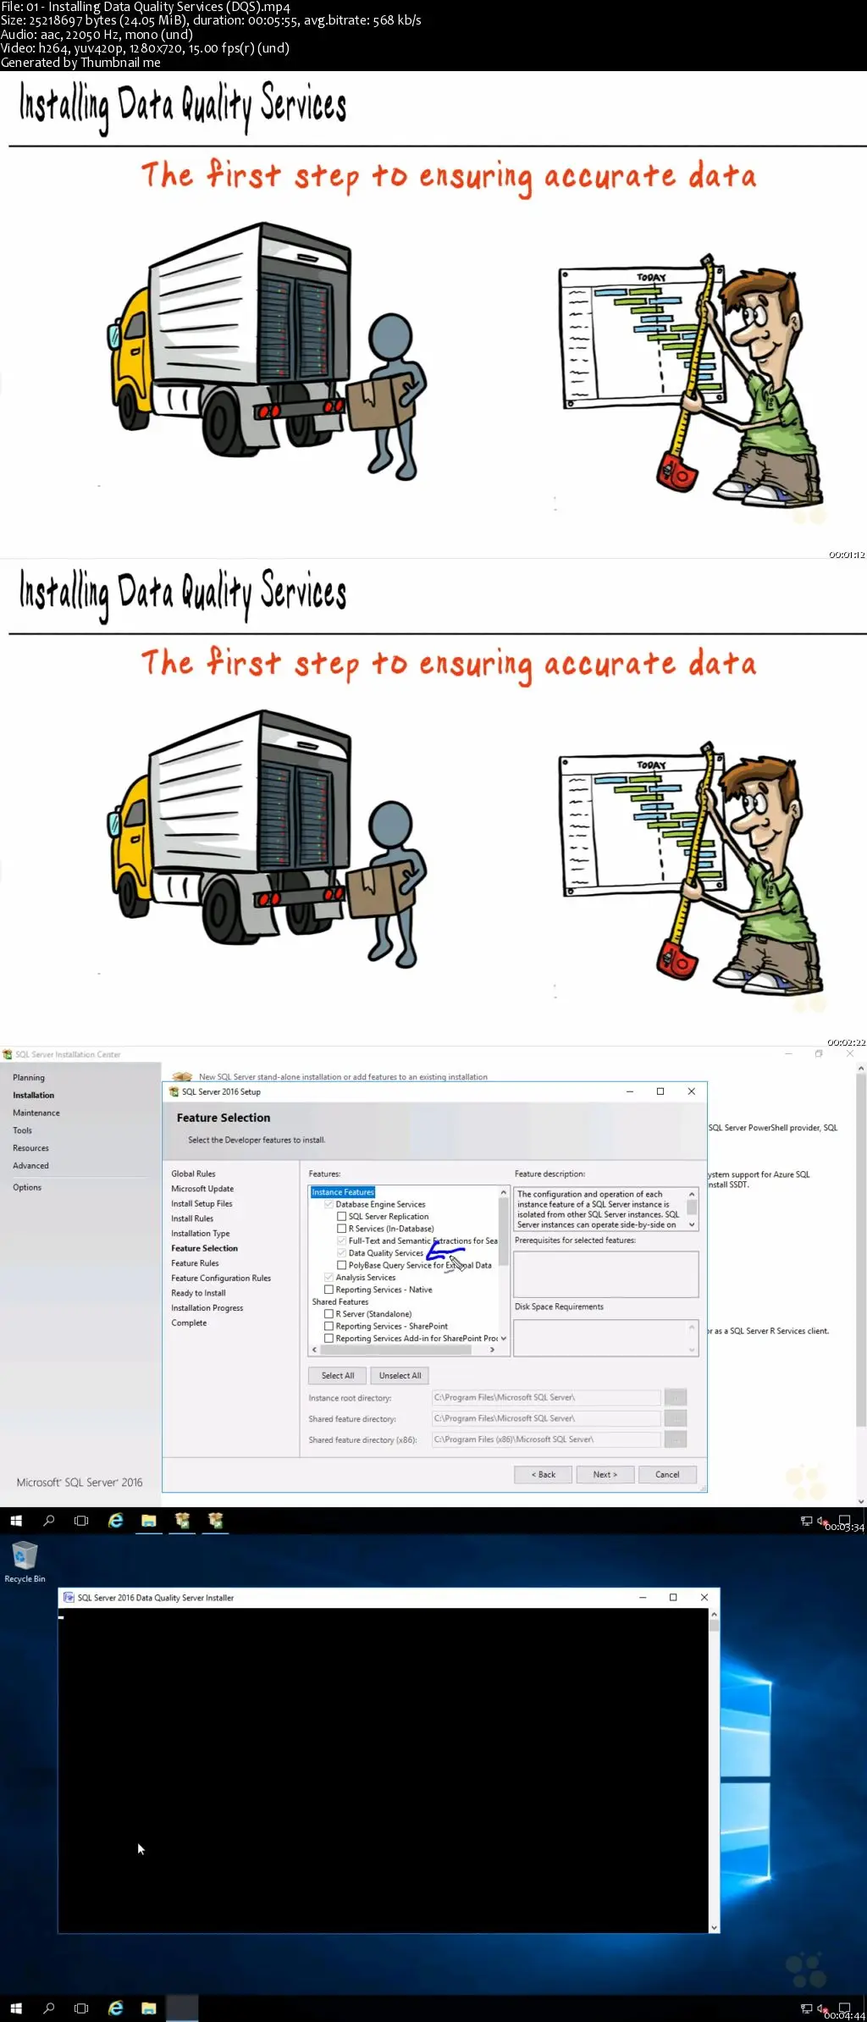Check R Server (Standalone) shared feature

[x=329, y=1314]
